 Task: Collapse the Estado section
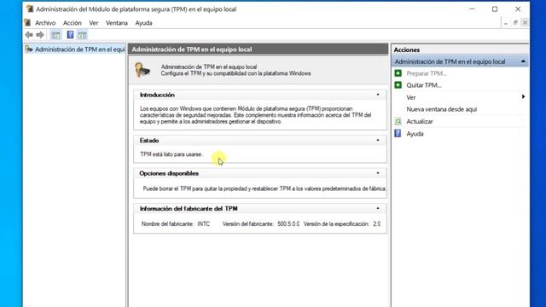(x=378, y=140)
